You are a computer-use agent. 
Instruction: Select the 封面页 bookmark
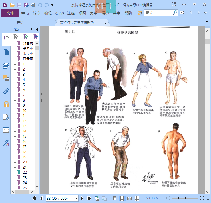pos(28,44)
